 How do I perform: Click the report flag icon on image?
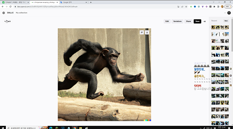click(x=142, y=32)
